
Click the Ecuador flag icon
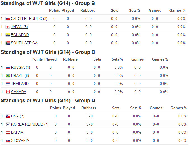tap(8, 35)
